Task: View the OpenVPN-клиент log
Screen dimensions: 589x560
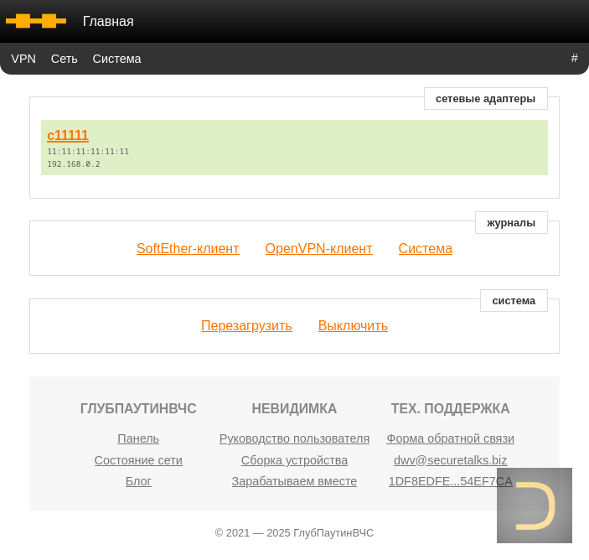Action: [319, 248]
